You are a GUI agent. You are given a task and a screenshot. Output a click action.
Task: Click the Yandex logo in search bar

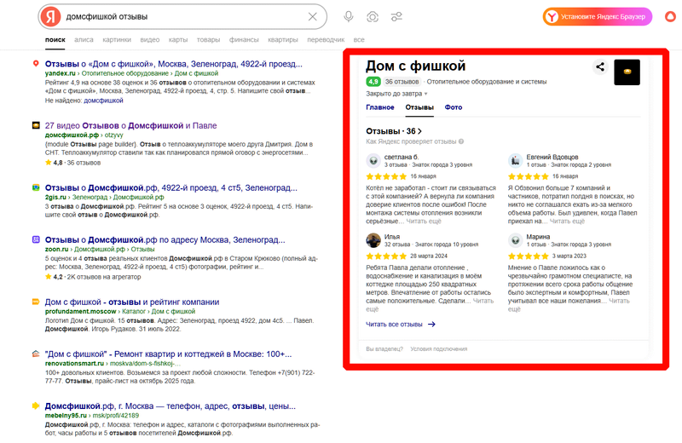(x=52, y=16)
